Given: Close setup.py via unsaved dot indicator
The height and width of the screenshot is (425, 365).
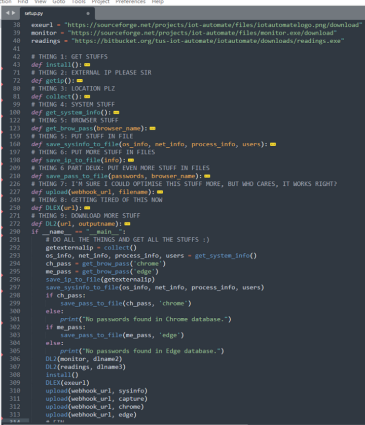Looking at the screenshot, I should (88, 13).
